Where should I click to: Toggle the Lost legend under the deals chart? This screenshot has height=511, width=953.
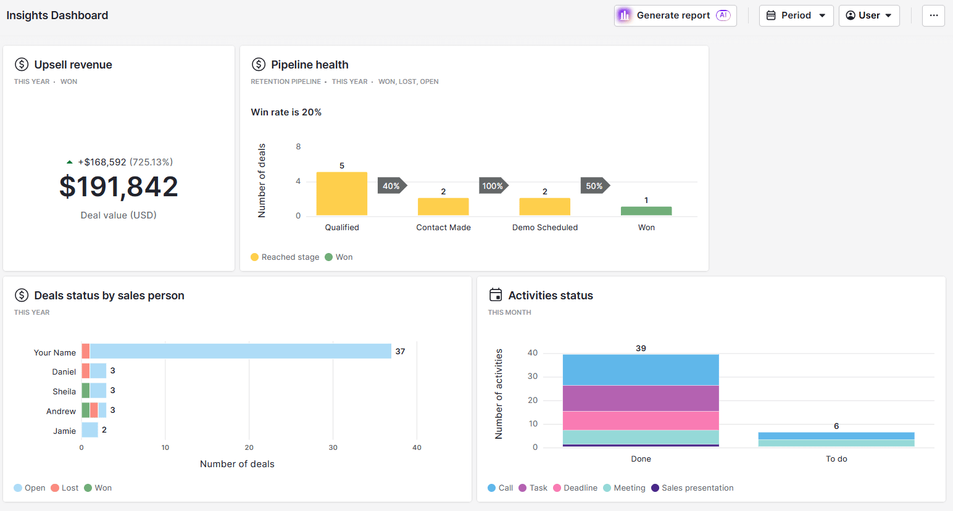pyautogui.click(x=64, y=488)
